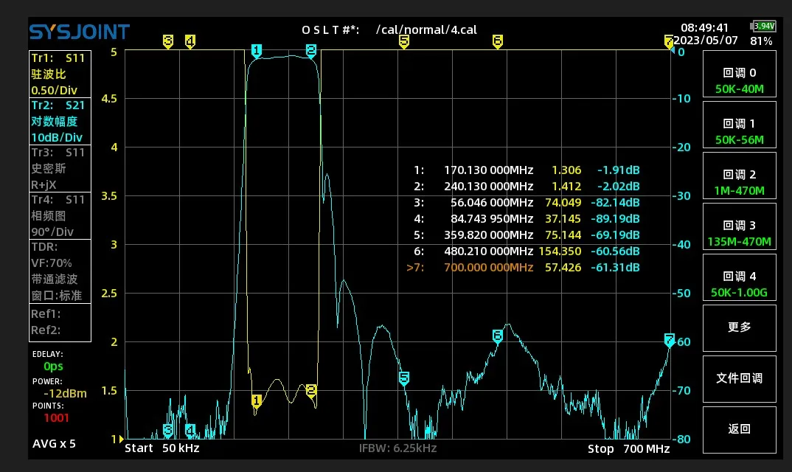Click the -1.91dB value in marker row 1
The width and height of the screenshot is (792, 472).
coord(618,170)
